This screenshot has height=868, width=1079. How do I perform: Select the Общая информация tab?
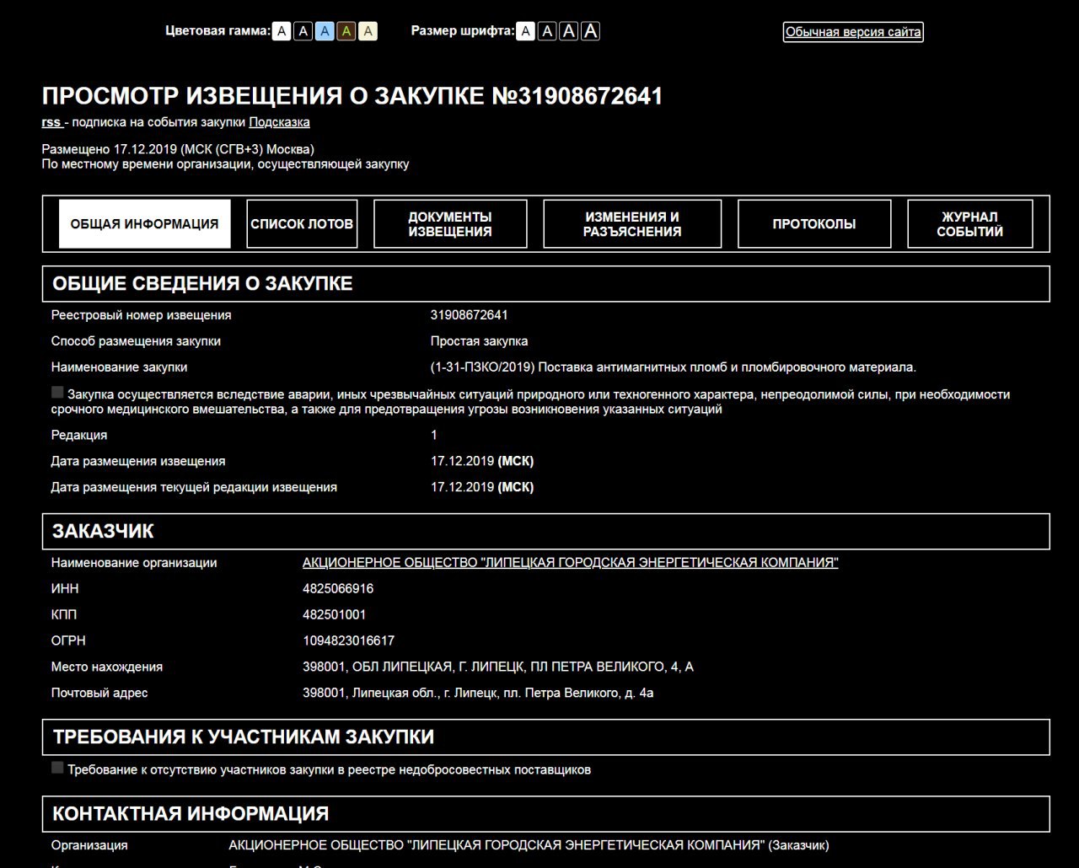[144, 223]
